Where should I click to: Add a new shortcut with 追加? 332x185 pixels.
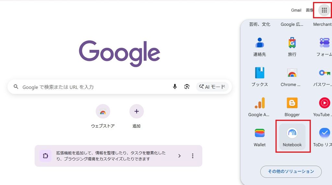[x=136, y=116]
